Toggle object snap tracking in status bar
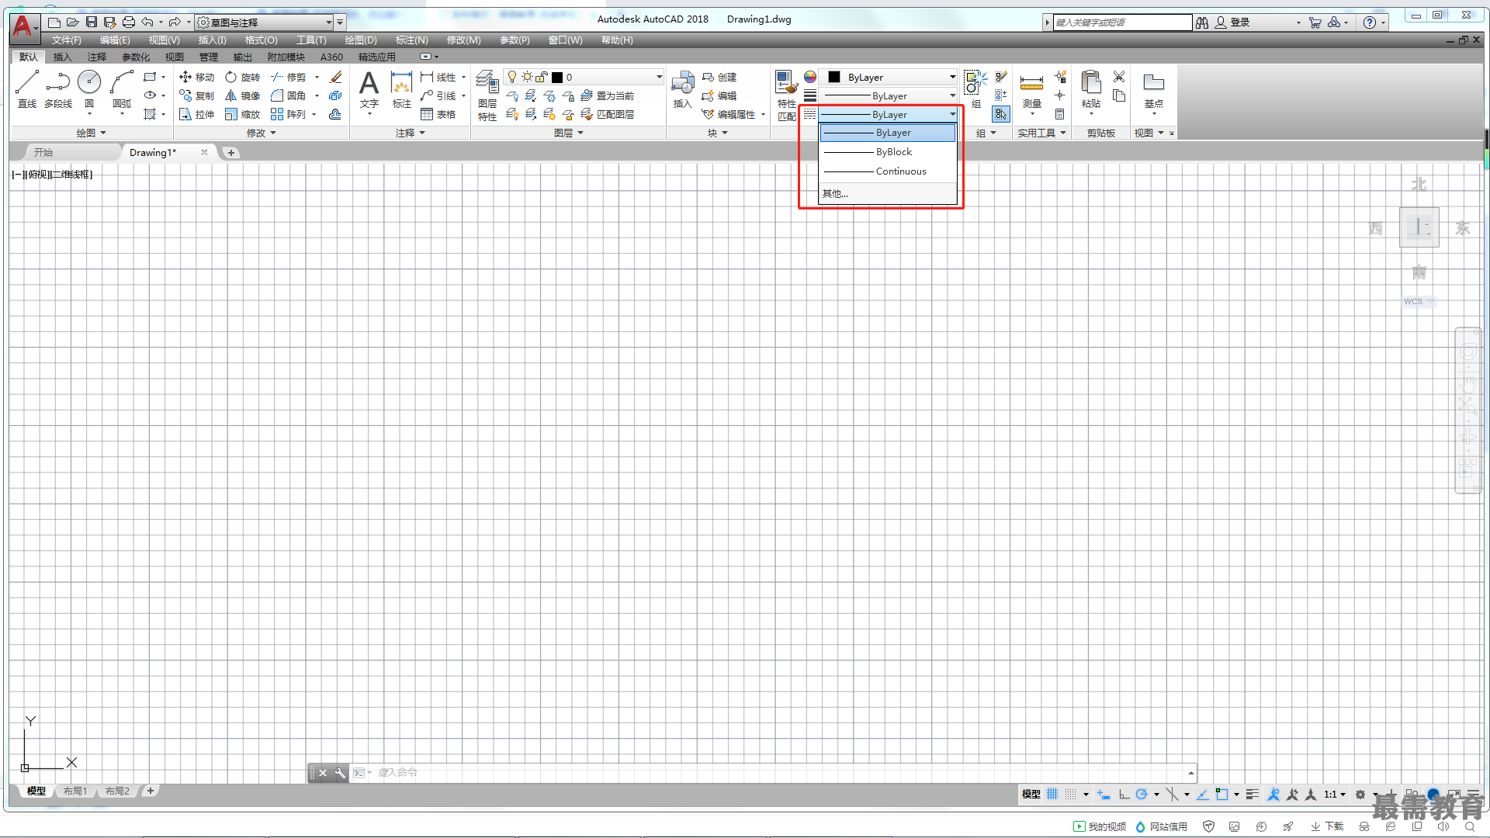This screenshot has height=838, width=1490. click(x=1202, y=794)
